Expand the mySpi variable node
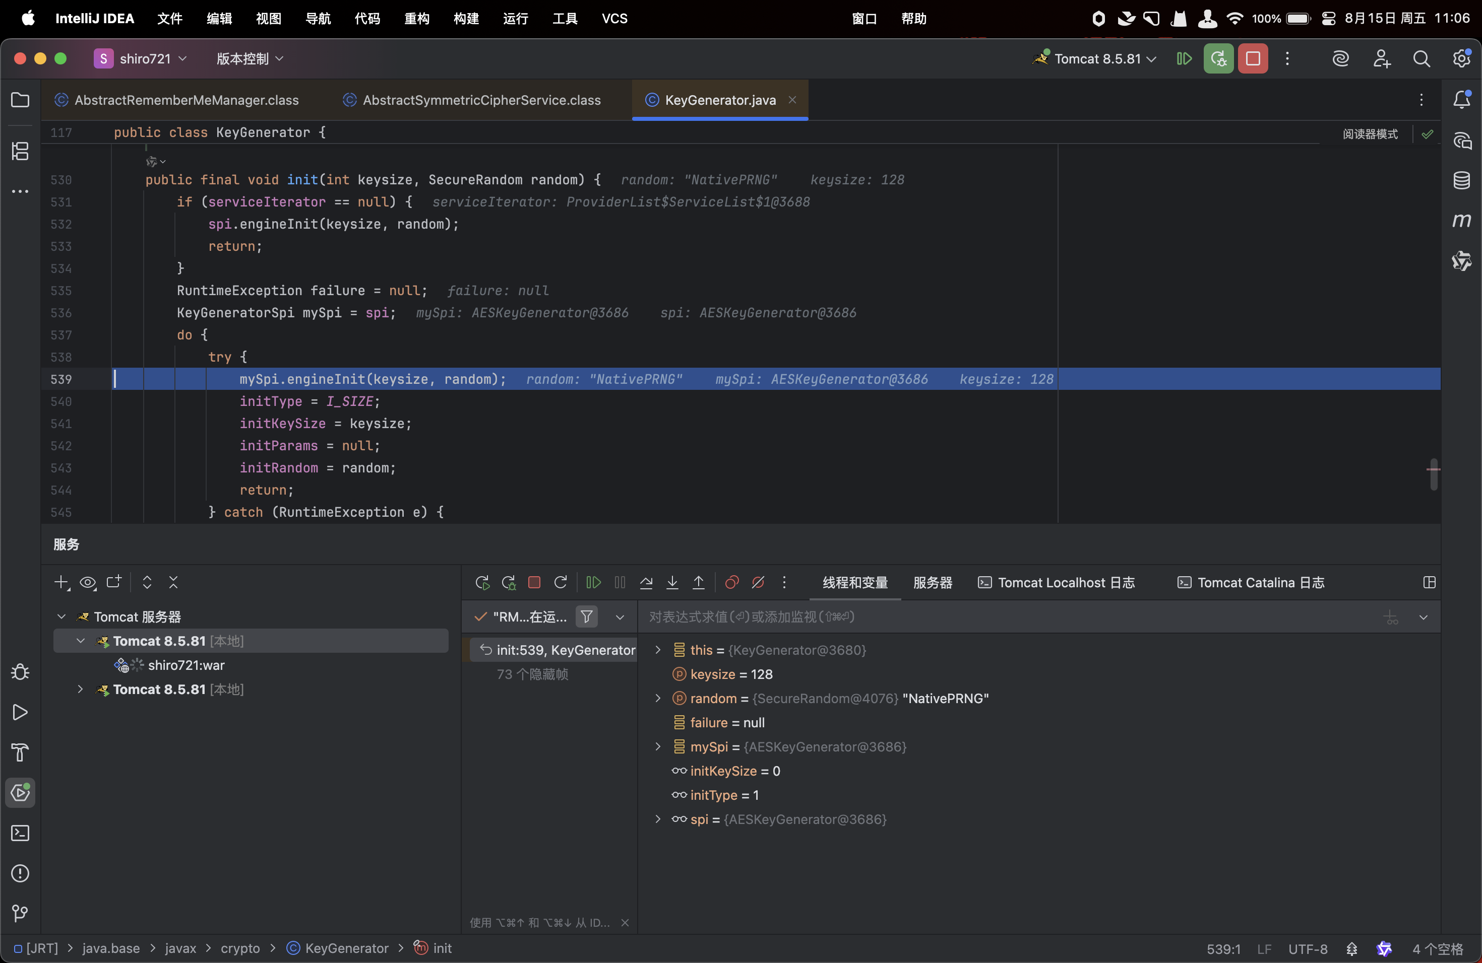 tap(657, 746)
